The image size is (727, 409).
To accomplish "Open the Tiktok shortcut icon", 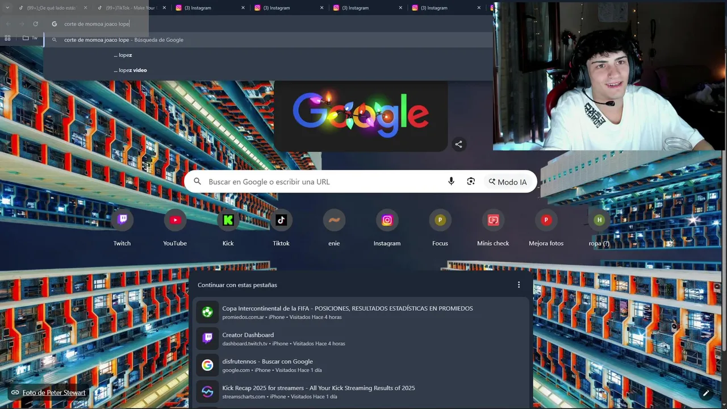I will coord(281,220).
